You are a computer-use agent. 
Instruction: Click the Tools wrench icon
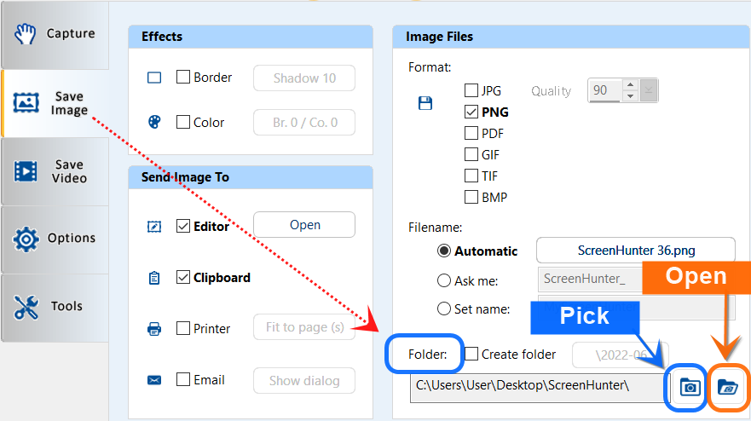(x=26, y=307)
